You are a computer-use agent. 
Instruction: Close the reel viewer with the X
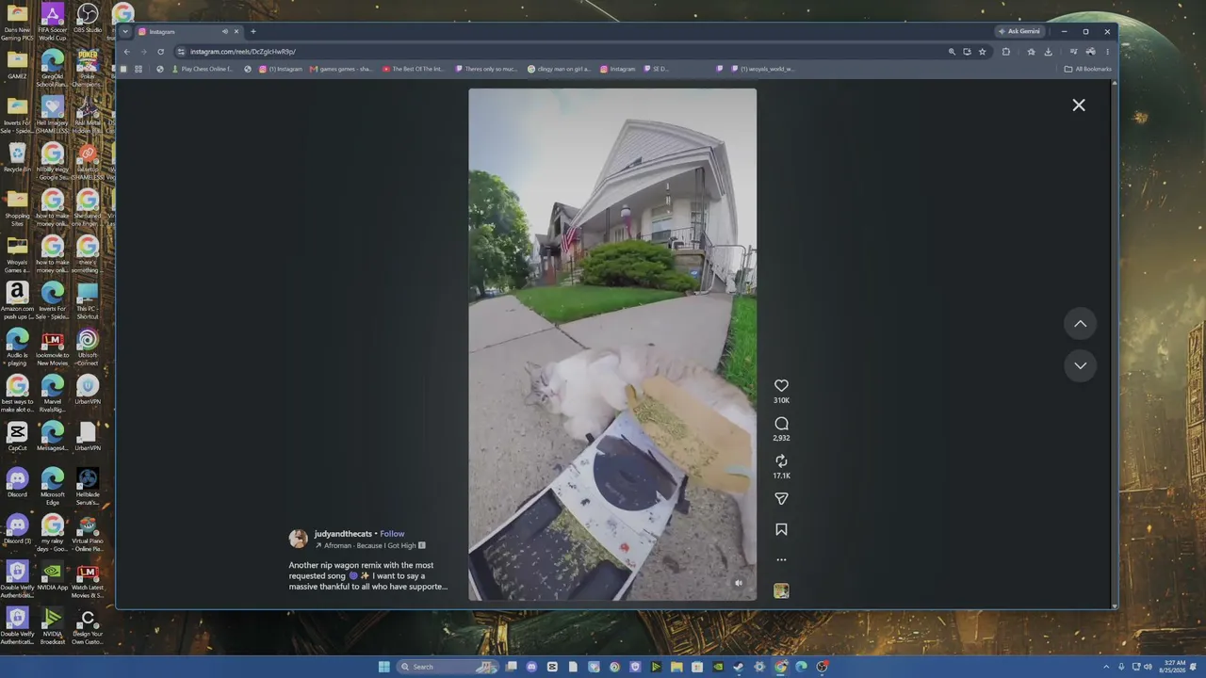pos(1079,105)
